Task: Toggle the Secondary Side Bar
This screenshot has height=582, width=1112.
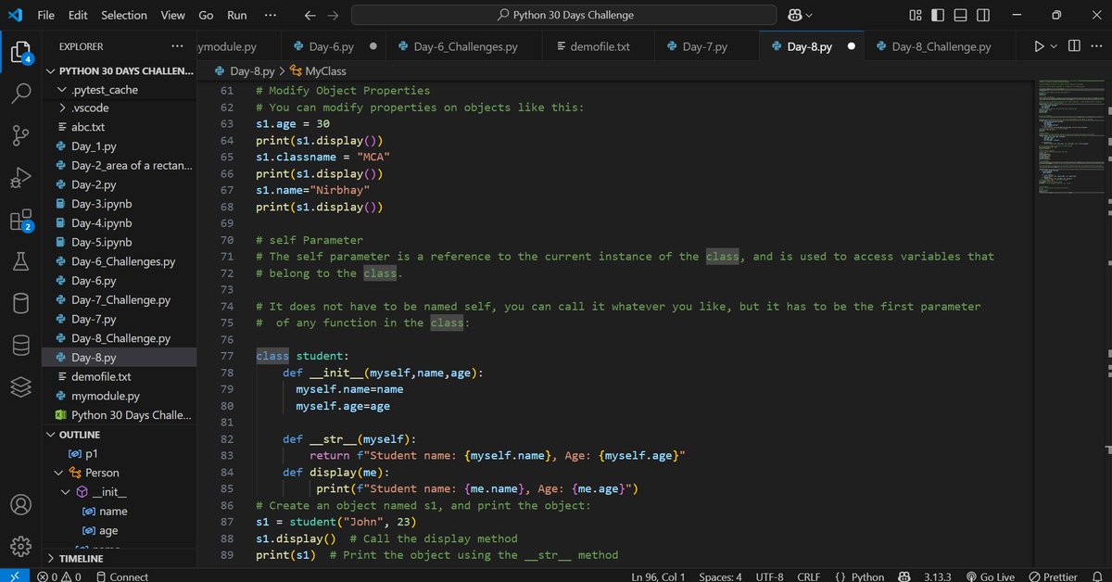Action: coord(982,15)
